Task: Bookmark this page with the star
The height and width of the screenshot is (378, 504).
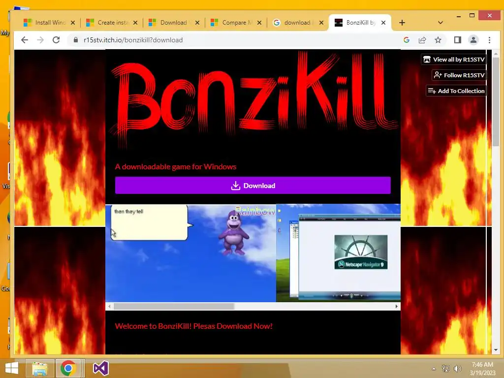Action: [438, 40]
